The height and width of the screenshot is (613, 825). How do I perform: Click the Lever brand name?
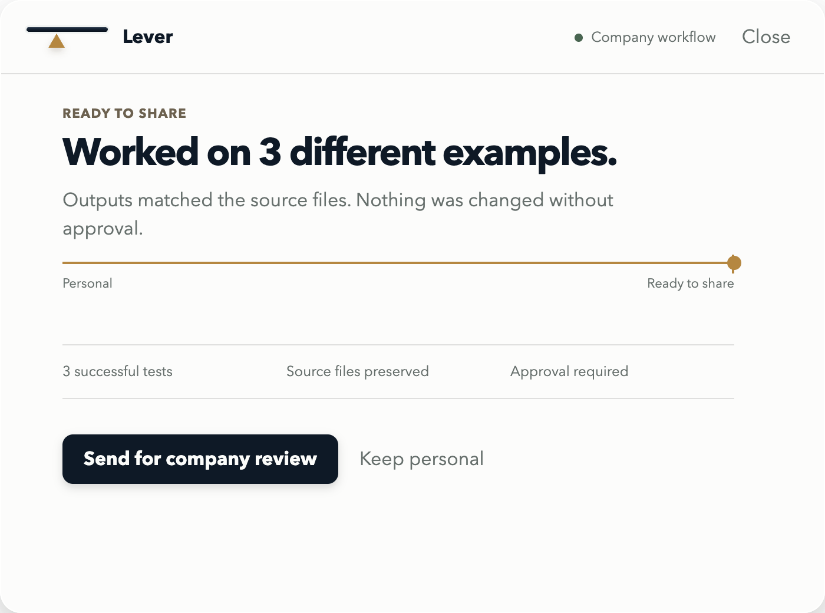[147, 37]
